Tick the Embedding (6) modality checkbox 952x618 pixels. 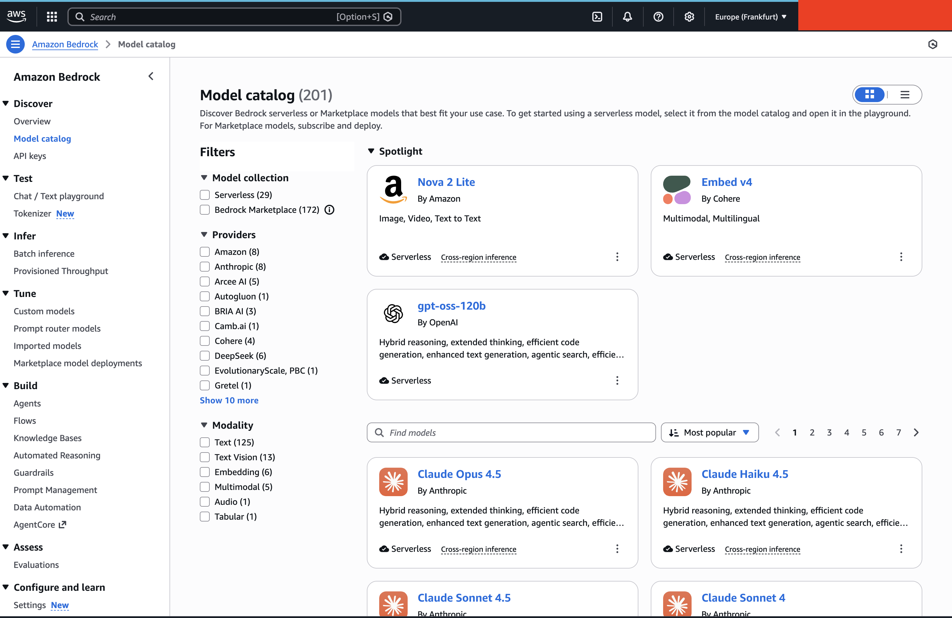[205, 472]
